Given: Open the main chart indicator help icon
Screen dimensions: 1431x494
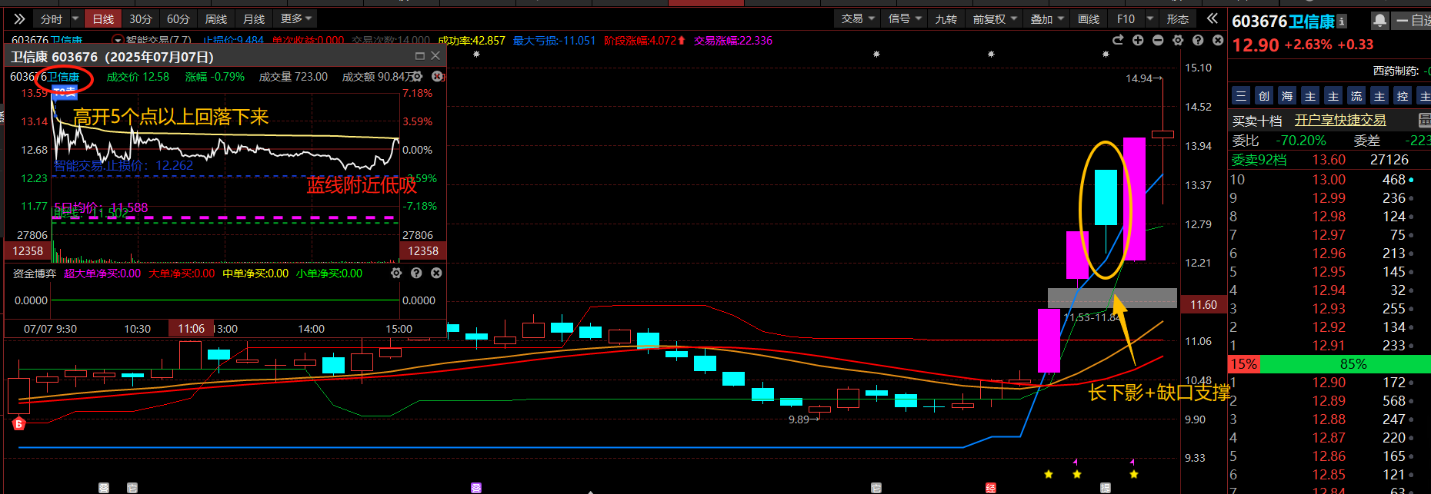Looking at the screenshot, I should [x=1198, y=40].
